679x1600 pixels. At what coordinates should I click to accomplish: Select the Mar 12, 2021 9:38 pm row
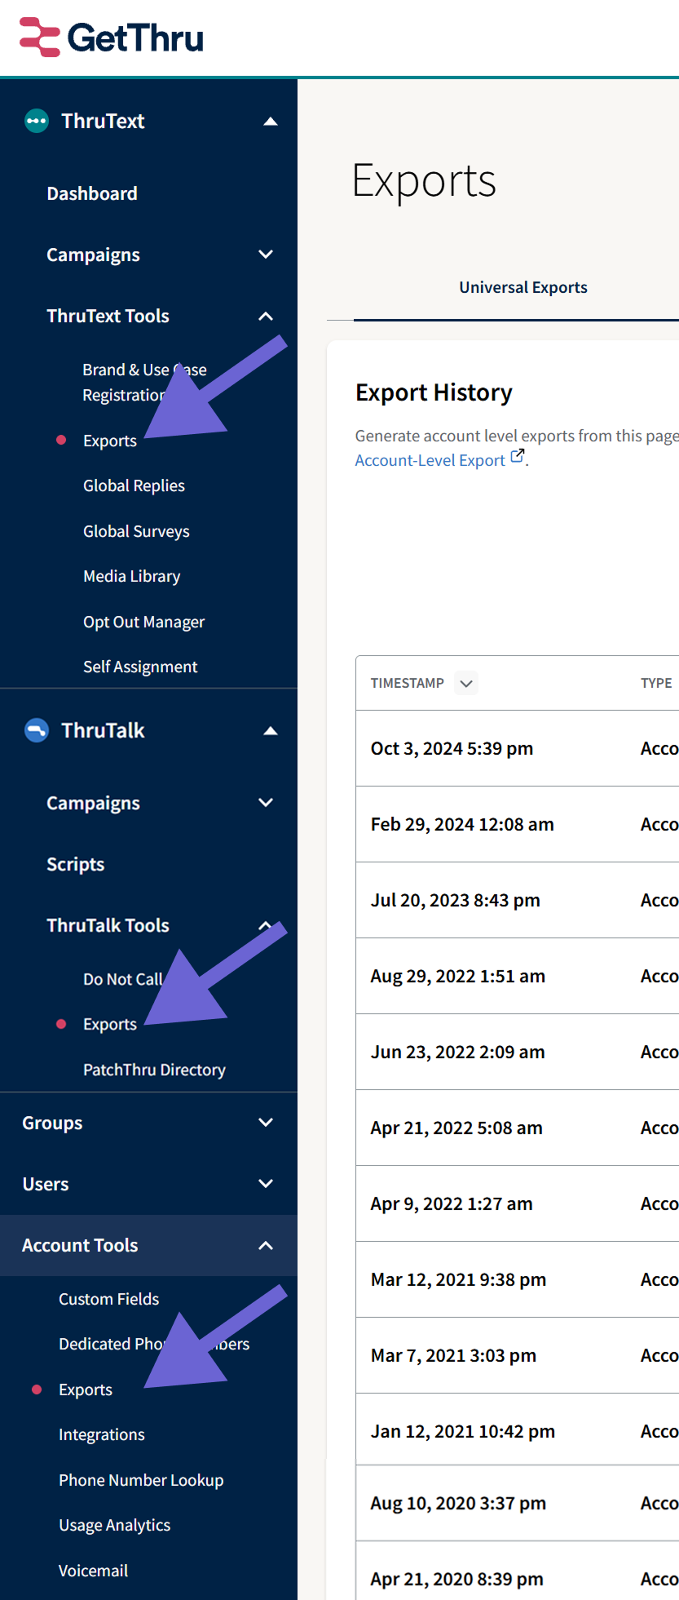coord(518,1279)
